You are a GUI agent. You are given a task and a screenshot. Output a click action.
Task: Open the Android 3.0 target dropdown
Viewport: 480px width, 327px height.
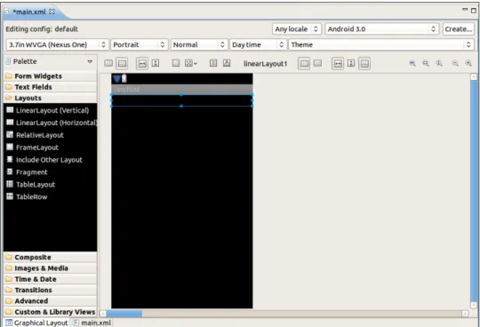click(381, 29)
